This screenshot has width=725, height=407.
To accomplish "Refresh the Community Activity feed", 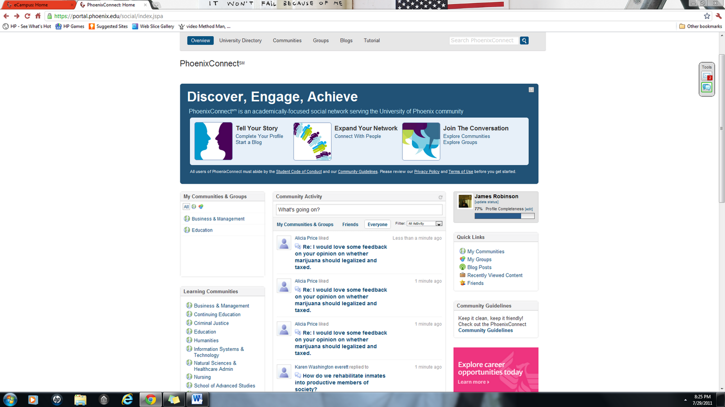I will coord(440,197).
